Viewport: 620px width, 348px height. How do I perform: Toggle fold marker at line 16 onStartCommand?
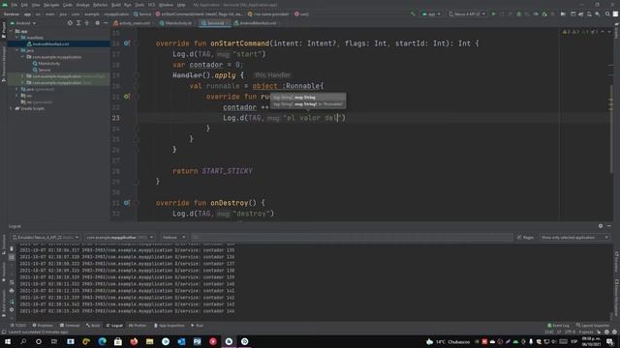click(136, 43)
